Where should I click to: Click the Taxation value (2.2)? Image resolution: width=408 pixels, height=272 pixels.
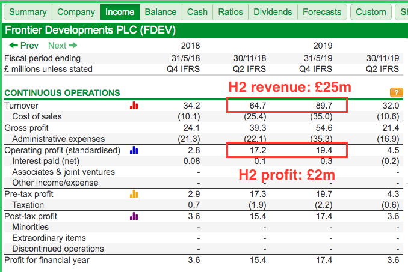pos(323,205)
